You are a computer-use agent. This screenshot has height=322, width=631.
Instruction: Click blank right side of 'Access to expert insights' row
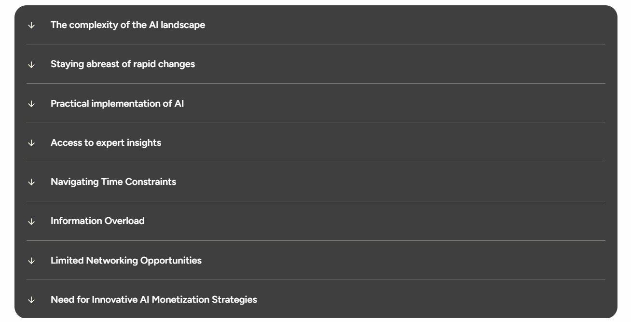coord(434,143)
